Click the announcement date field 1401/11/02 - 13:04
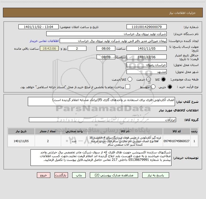Image resolution: width=206 pixels, height=199 pixels. (x=39, y=27)
